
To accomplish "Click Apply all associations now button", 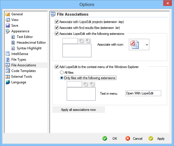I will (x=79, y=110).
